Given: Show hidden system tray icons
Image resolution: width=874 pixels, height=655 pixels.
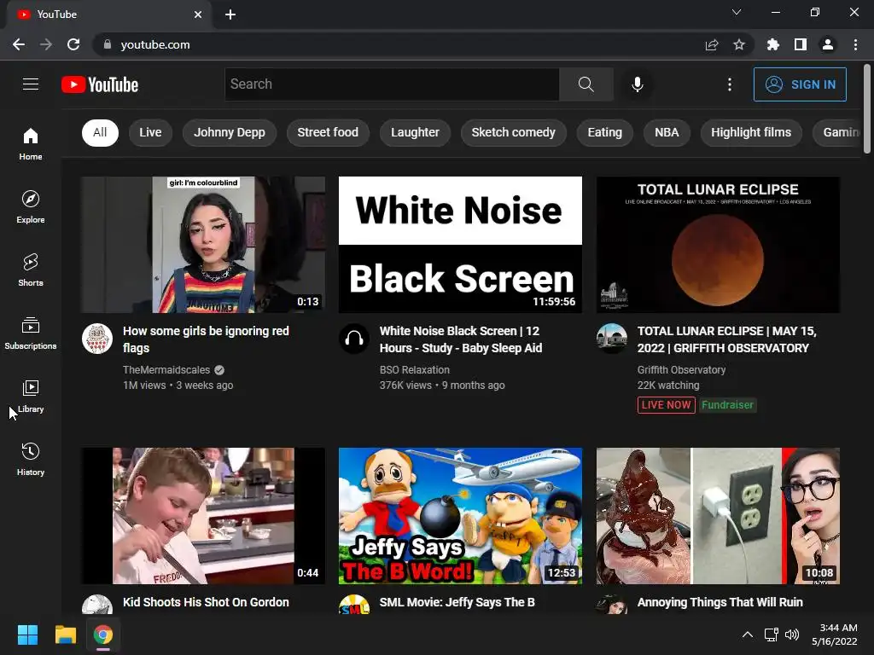Looking at the screenshot, I should point(748,635).
